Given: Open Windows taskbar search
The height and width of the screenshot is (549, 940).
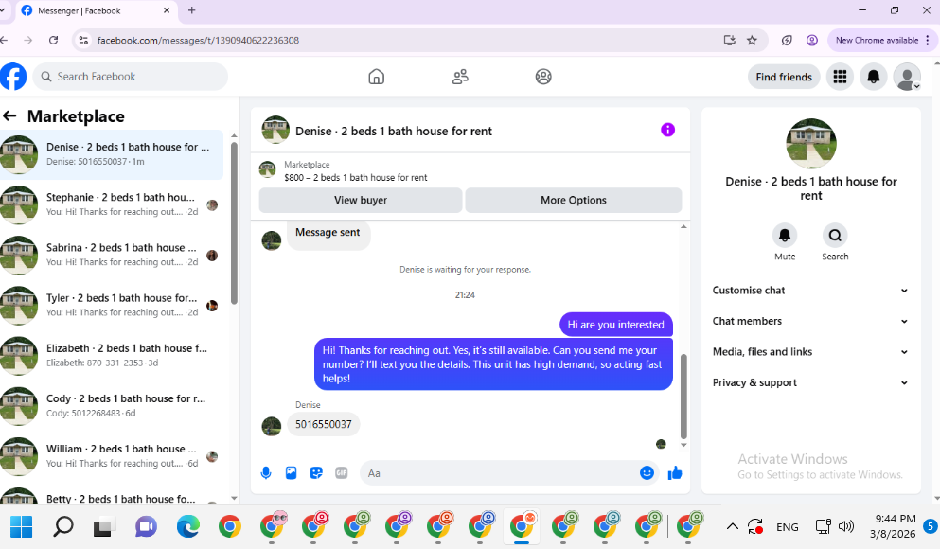Looking at the screenshot, I should (x=62, y=527).
